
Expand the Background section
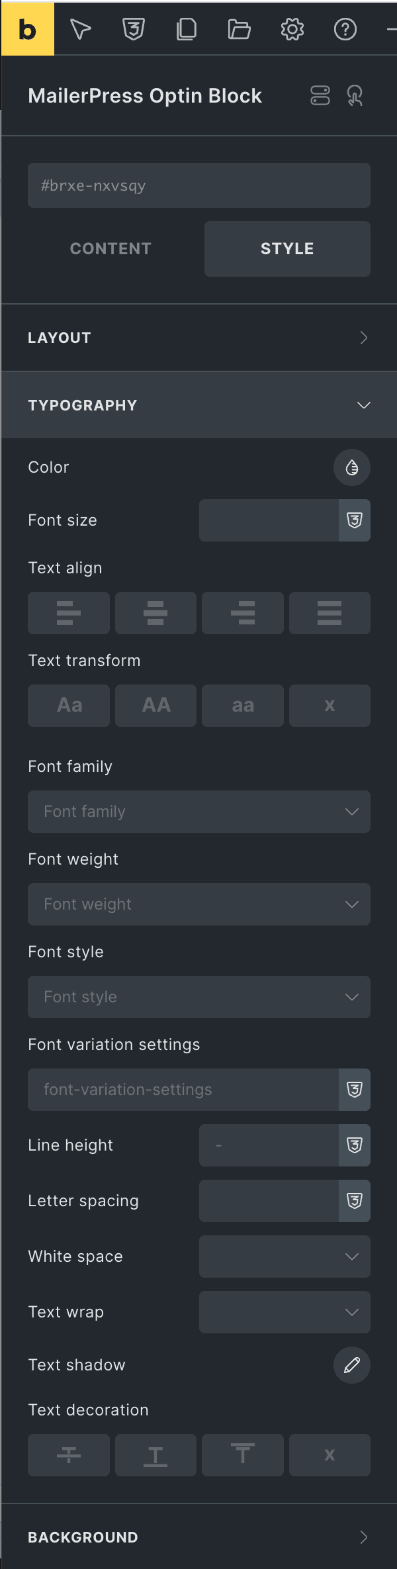198,1537
